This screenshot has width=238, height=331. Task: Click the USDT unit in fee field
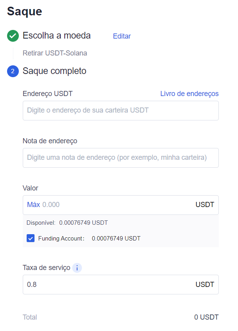(205, 285)
